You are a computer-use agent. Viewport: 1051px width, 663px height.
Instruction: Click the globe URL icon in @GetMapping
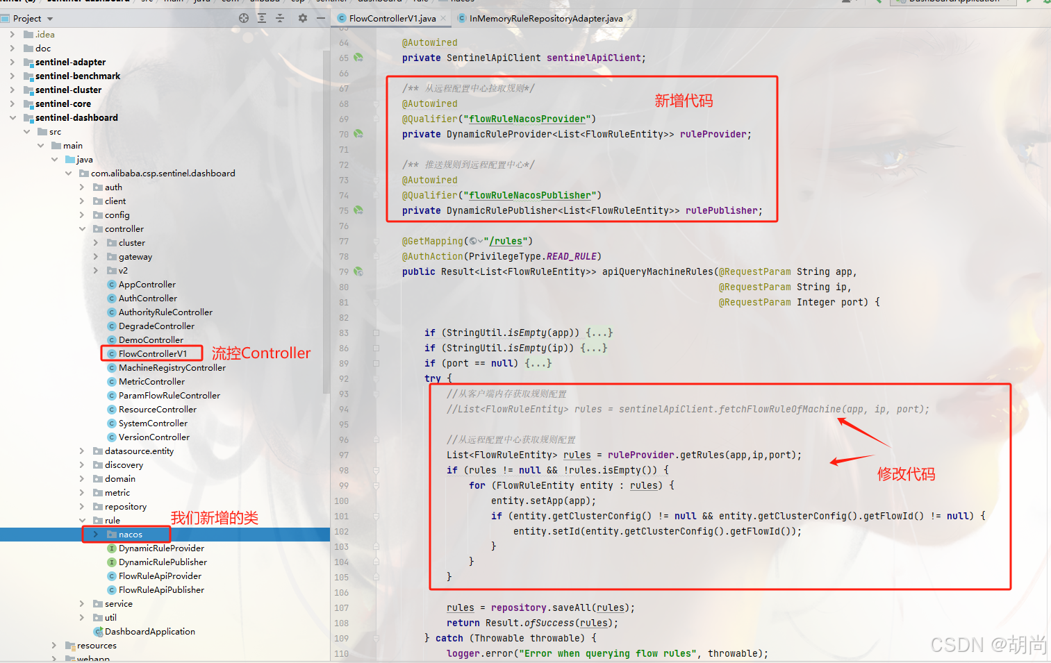tap(474, 242)
